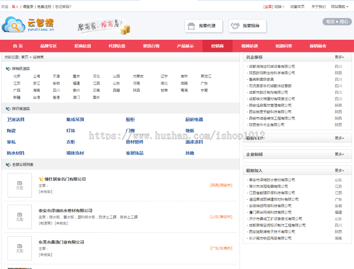Browse the 油漆涂料 industry

[x=194, y=142]
